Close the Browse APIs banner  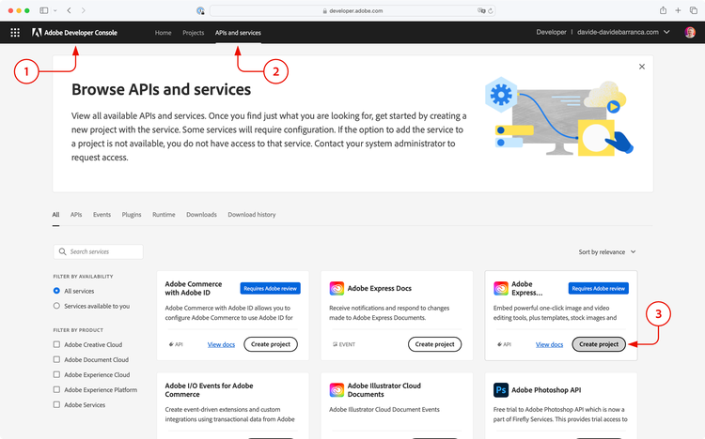[642, 68]
